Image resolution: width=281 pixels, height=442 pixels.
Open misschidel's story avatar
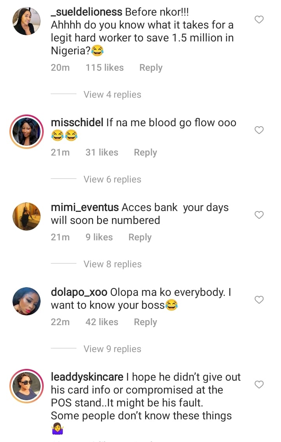[x=27, y=132]
